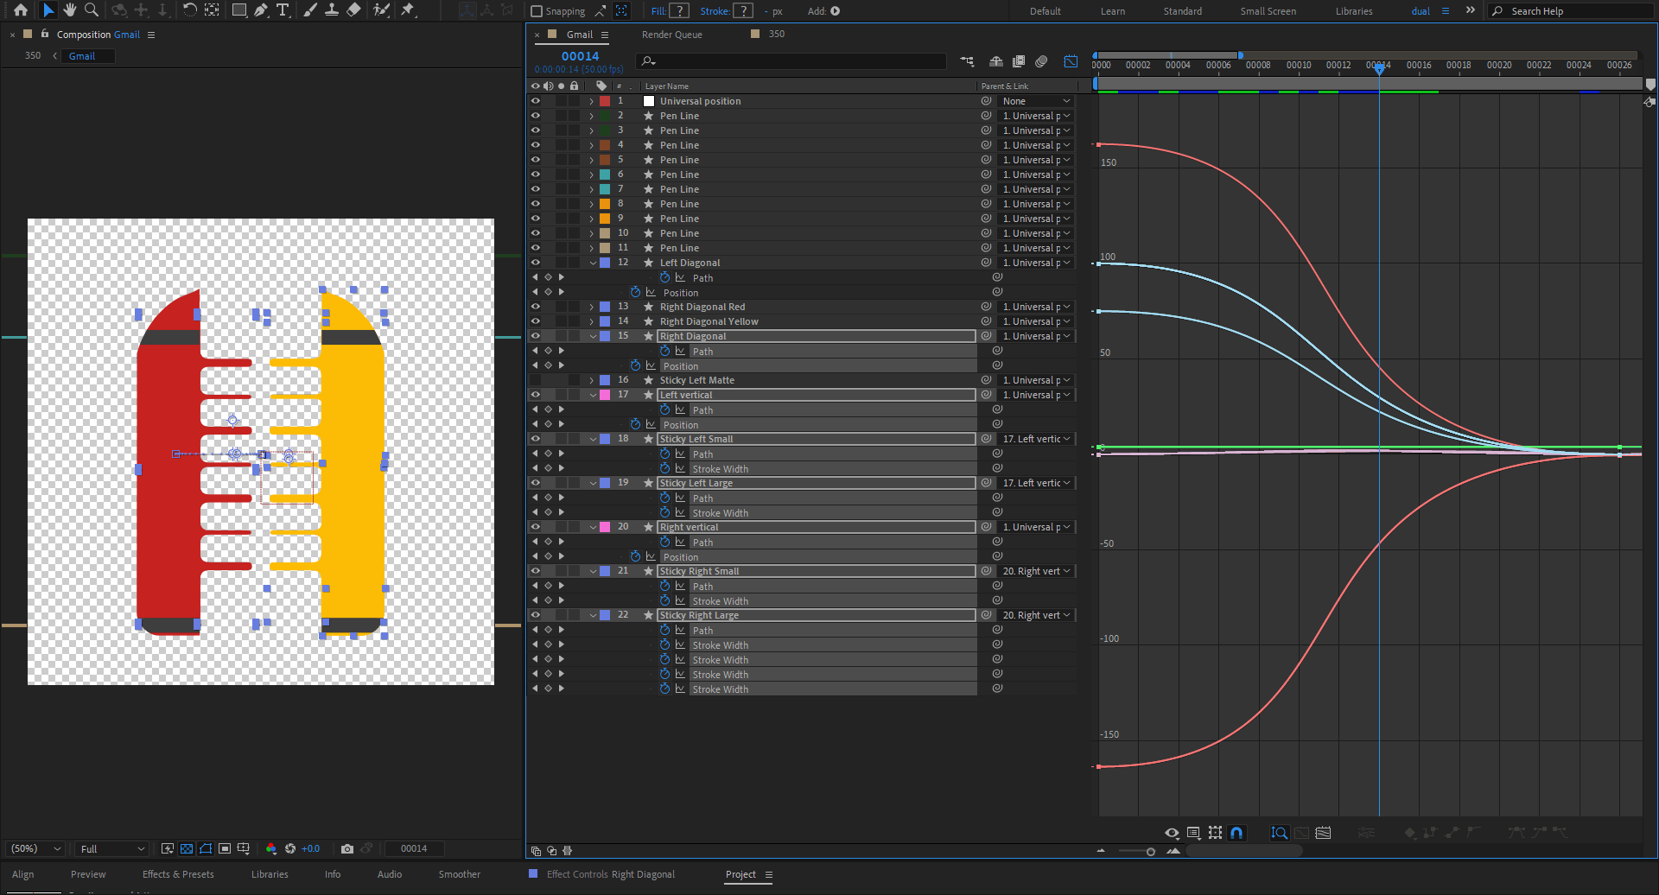Select the Puppet Pin tool
Screen dimensions: 1659x895
(x=409, y=10)
